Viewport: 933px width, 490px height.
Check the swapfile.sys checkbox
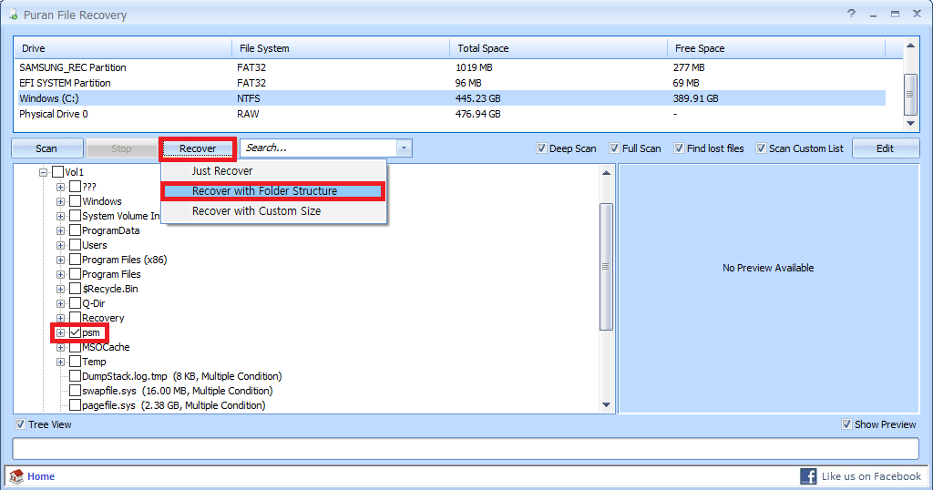click(x=75, y=391)
